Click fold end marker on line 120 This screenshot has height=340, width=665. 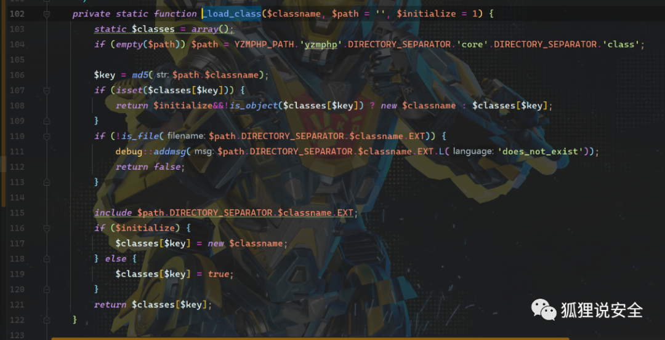[47, 289]
